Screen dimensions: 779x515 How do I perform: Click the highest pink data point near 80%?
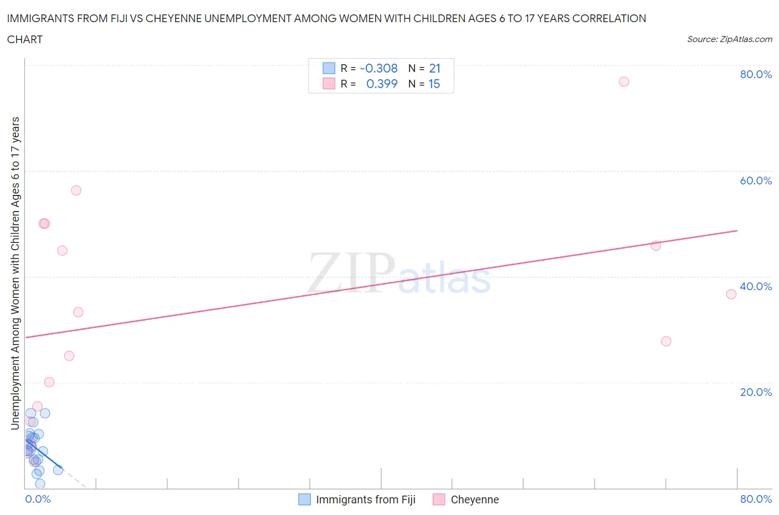[624, 81]
